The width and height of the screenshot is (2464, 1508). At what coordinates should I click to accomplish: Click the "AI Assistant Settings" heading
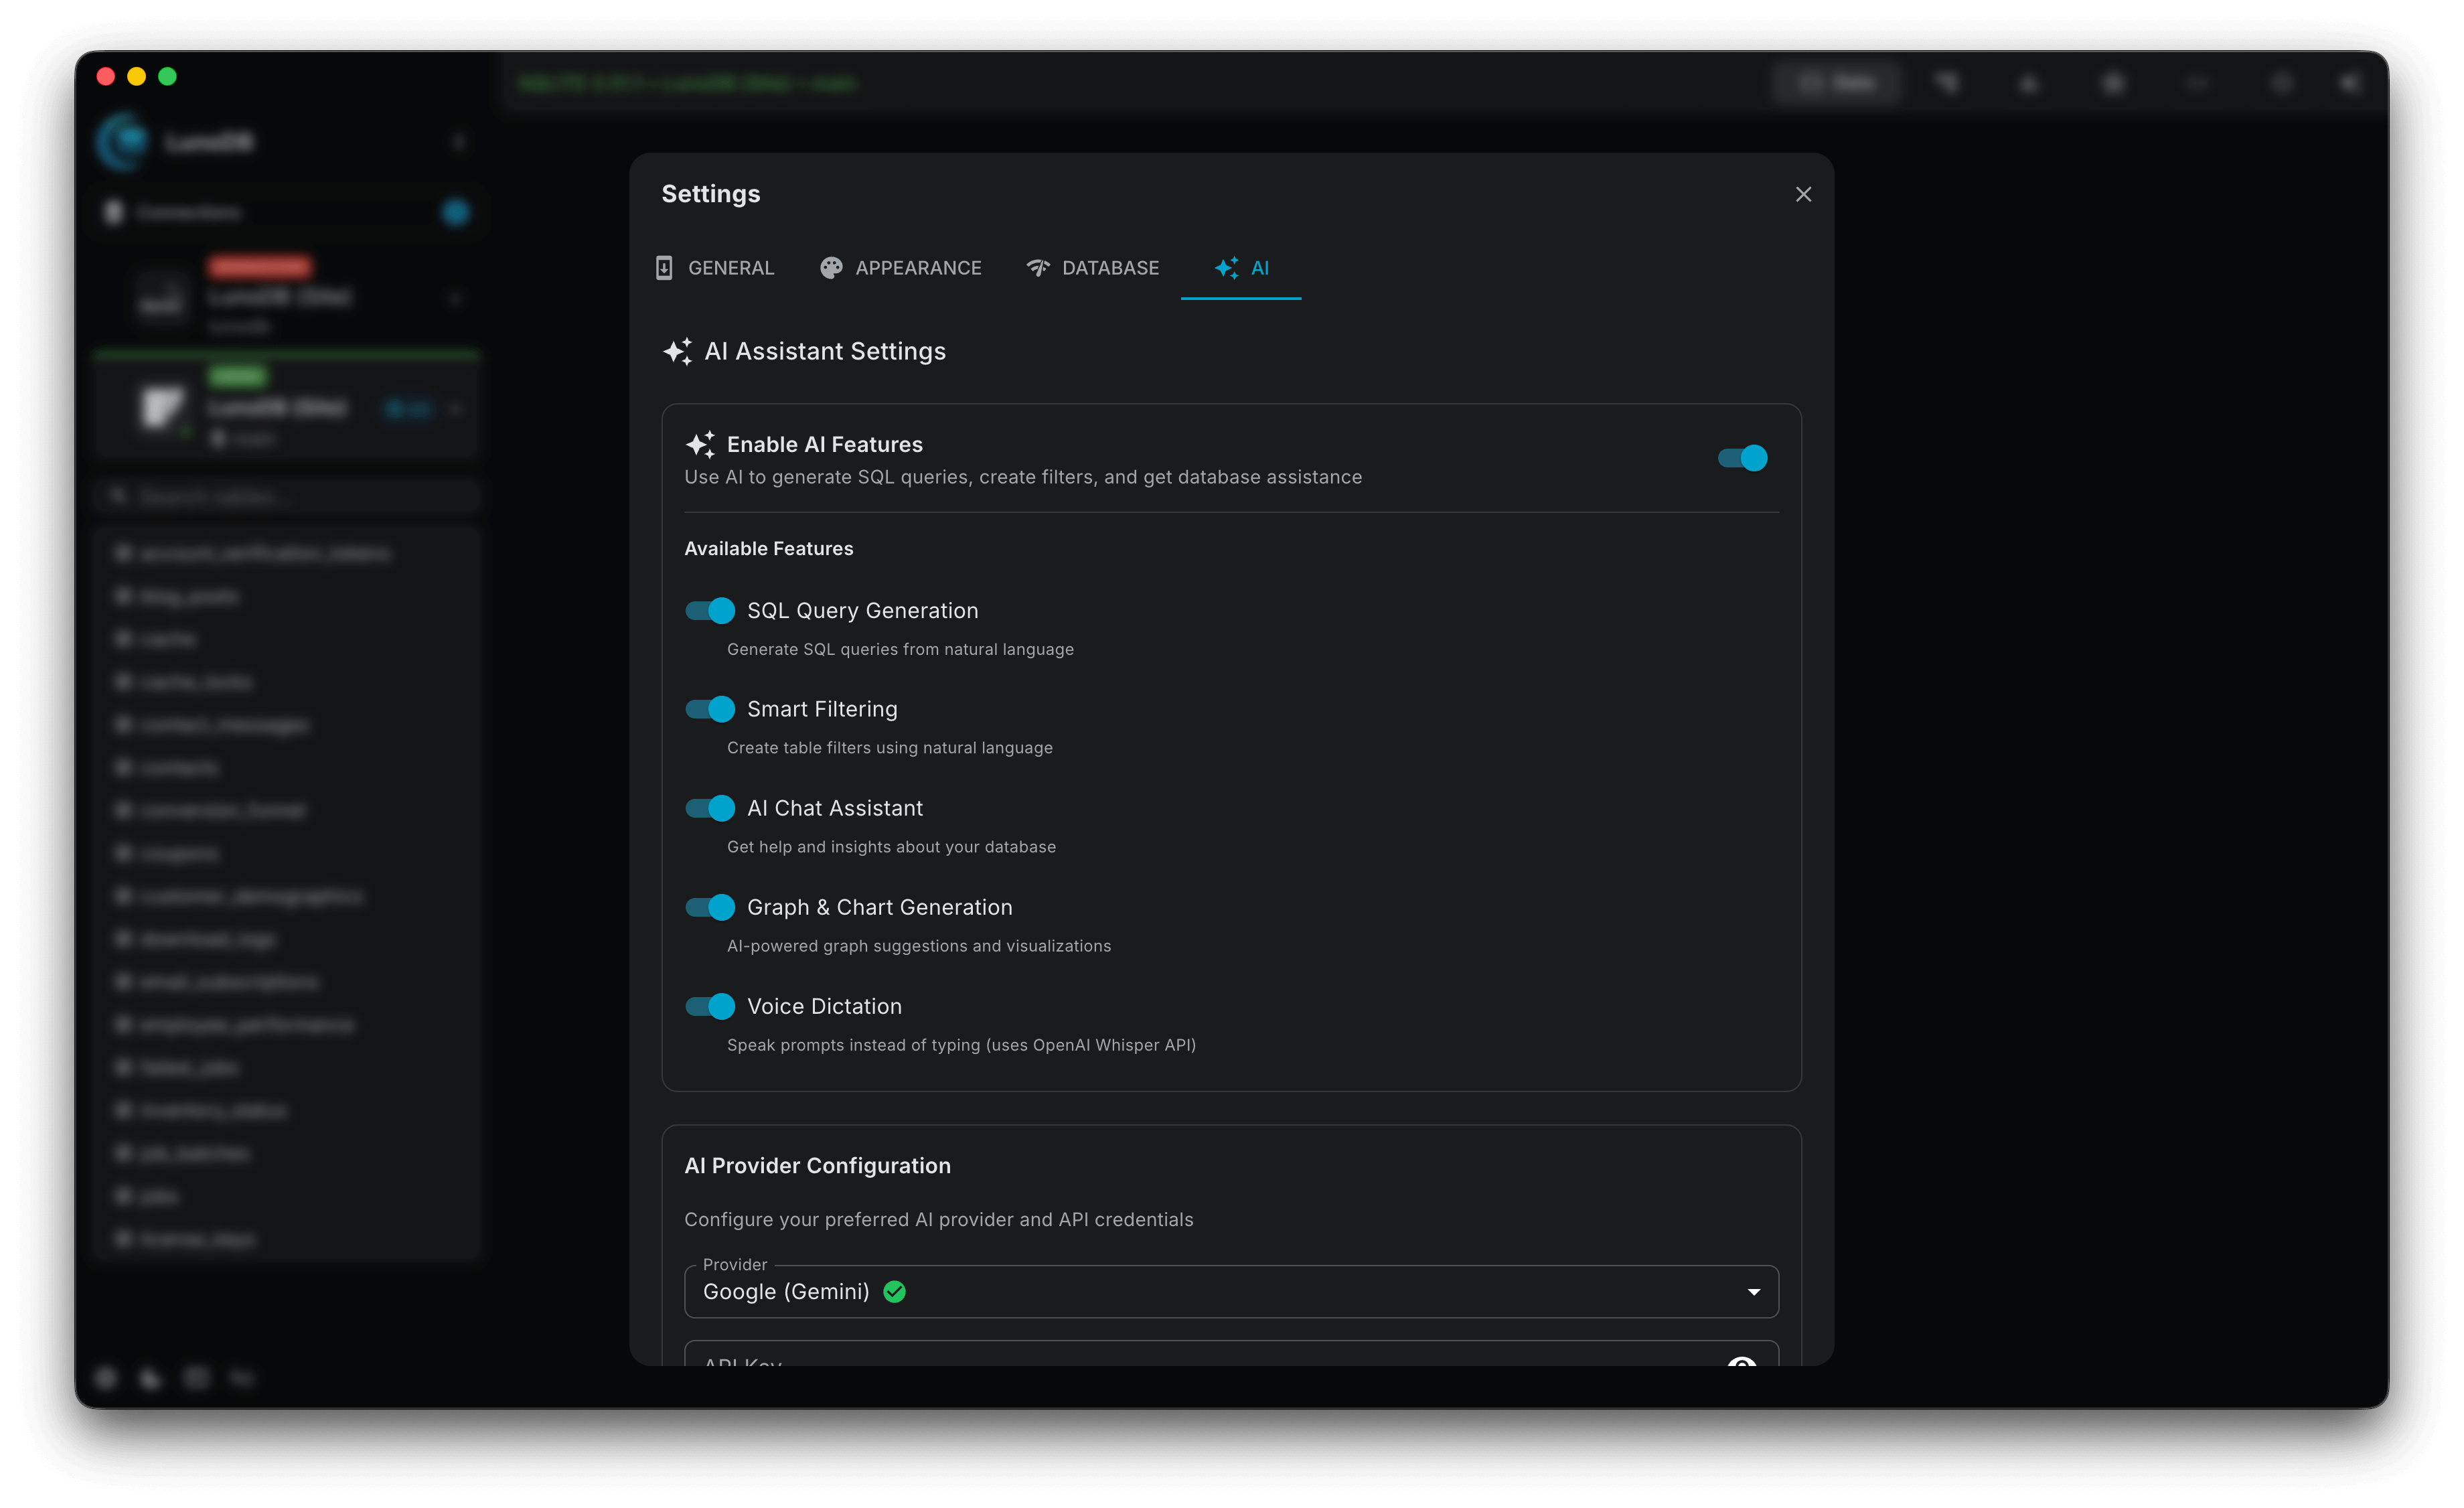click(825, 351)
